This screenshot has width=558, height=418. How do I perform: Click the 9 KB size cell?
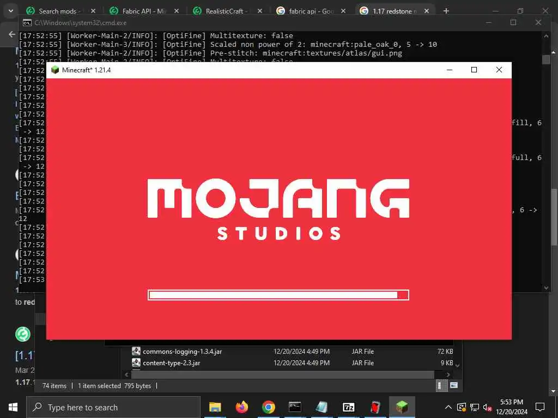pyautogui.click(x=447, y=363)
